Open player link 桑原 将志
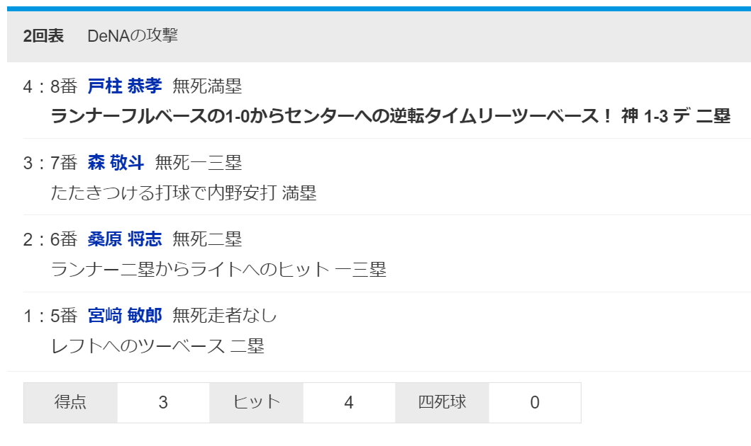 pos(124,239)
